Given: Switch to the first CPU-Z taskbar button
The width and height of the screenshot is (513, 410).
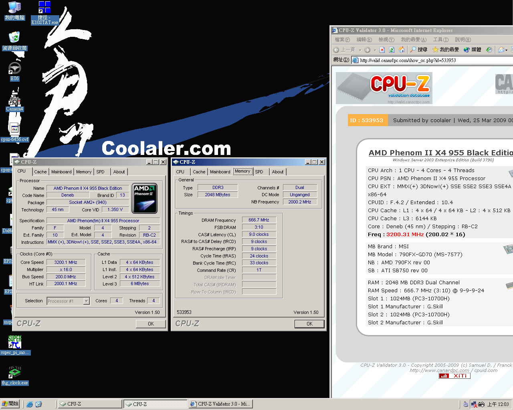Looking at the screenshot, I should pos(90,404).
